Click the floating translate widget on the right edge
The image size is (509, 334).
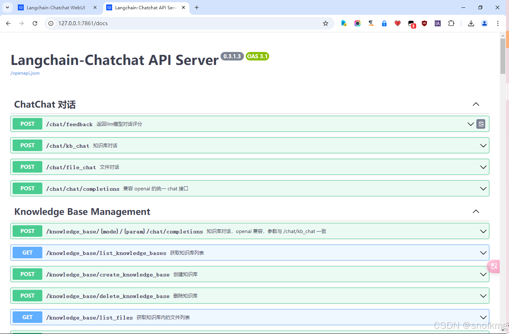click(493, 266)
